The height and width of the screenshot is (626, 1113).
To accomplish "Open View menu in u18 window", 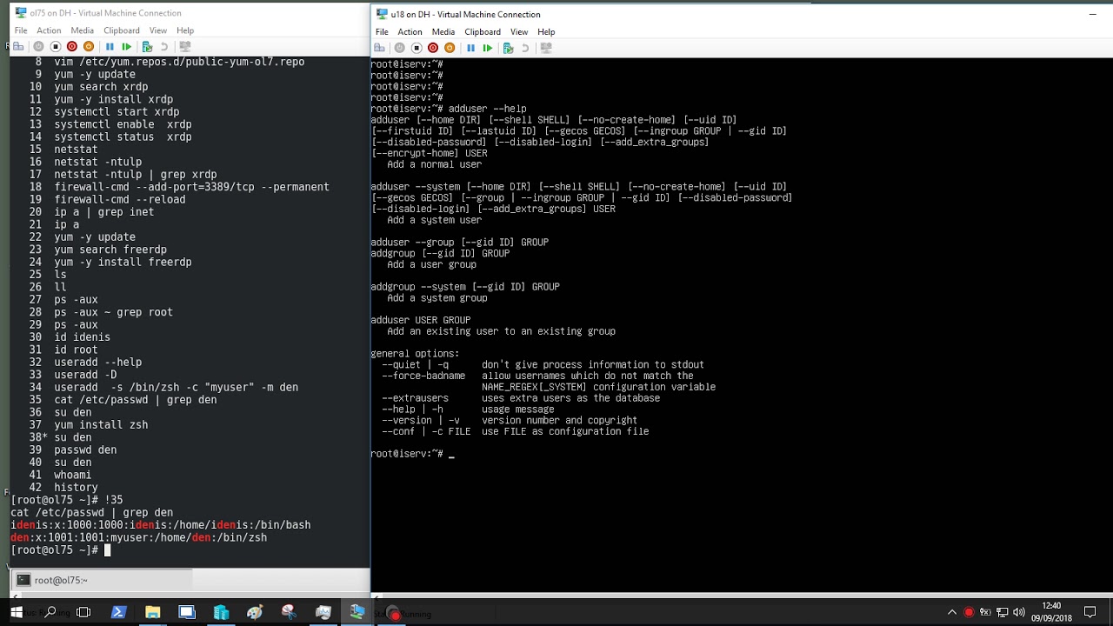I will point(519,32).
